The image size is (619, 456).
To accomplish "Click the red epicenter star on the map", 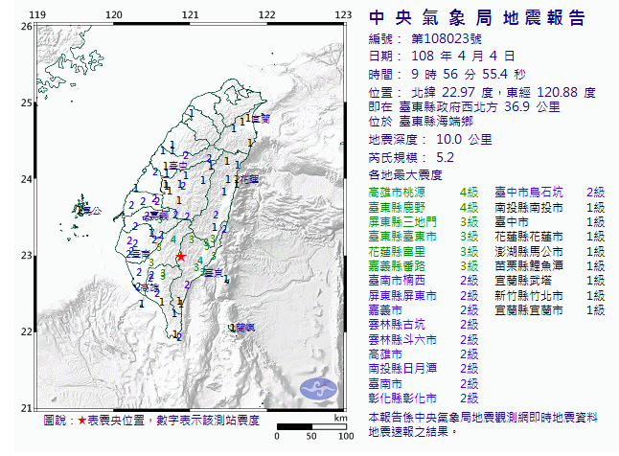I will pos(181,257).
